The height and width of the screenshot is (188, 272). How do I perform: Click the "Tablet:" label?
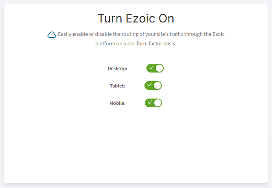pyautogui.click(x=117, y=86)
